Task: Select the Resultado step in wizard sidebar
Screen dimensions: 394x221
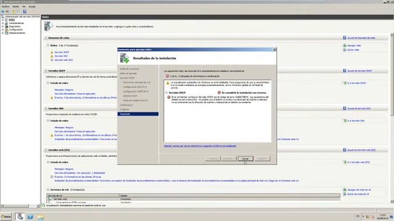Action: [x=138, y=114]
